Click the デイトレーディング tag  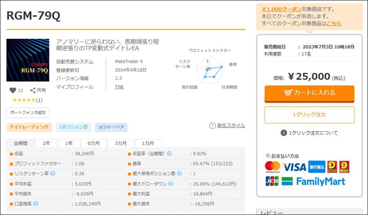pos(29,127)
